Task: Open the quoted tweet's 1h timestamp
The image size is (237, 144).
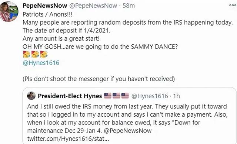Action: (176, 96)
